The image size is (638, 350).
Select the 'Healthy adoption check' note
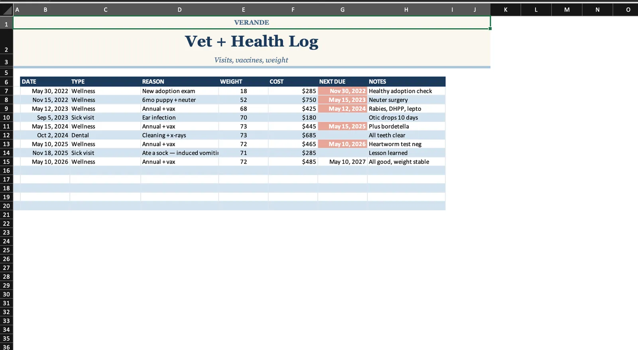(406, 91)
